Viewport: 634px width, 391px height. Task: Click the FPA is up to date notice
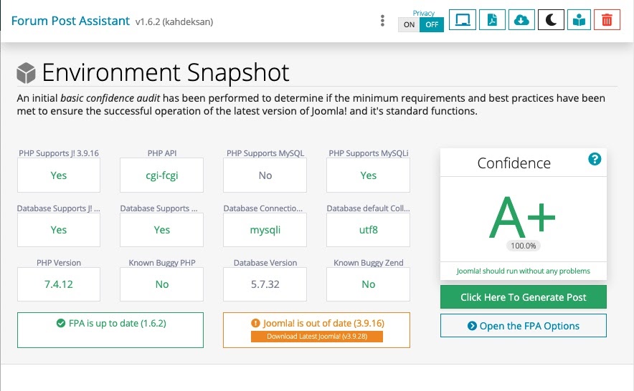(110, 324)
